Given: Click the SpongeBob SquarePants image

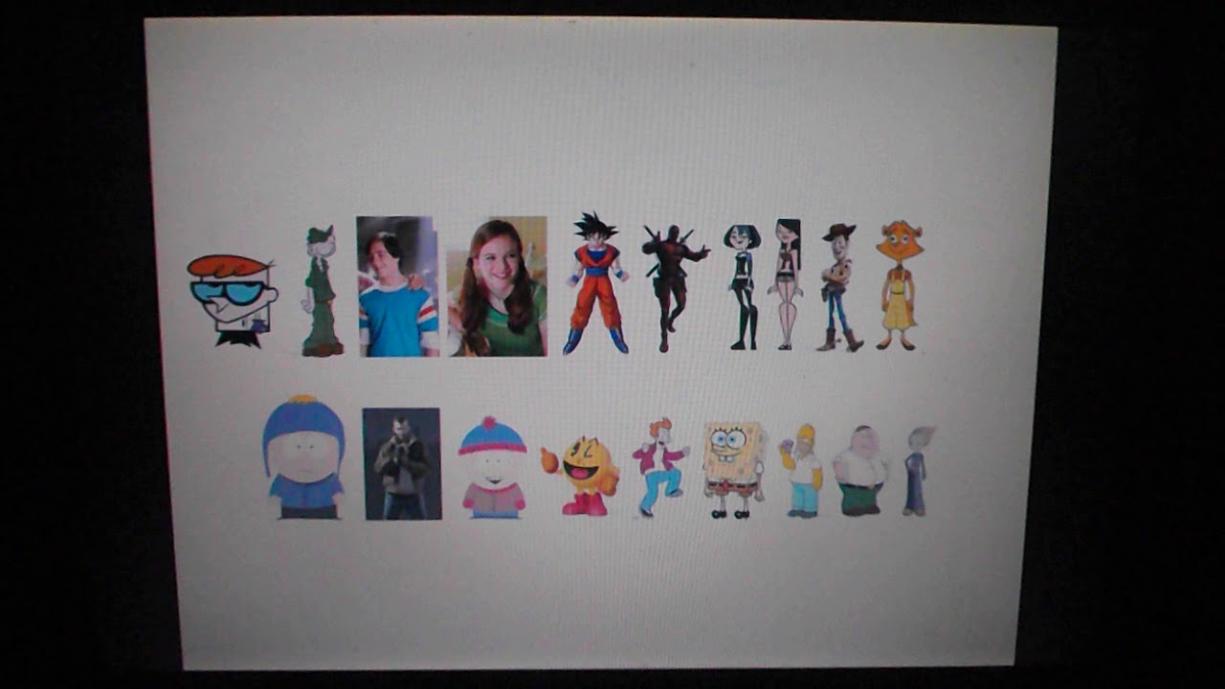Looking at the screenshot, I should 734,470.
